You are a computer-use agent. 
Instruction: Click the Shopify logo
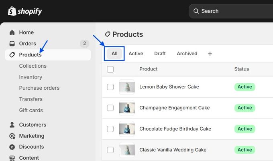point(25,11)
